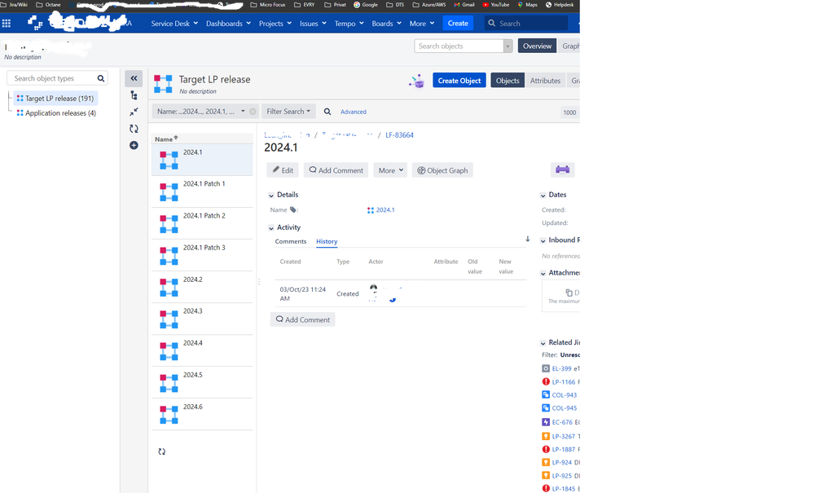813x493 pixels.
Task: Select the Overview view button
Action: [537, 46]
